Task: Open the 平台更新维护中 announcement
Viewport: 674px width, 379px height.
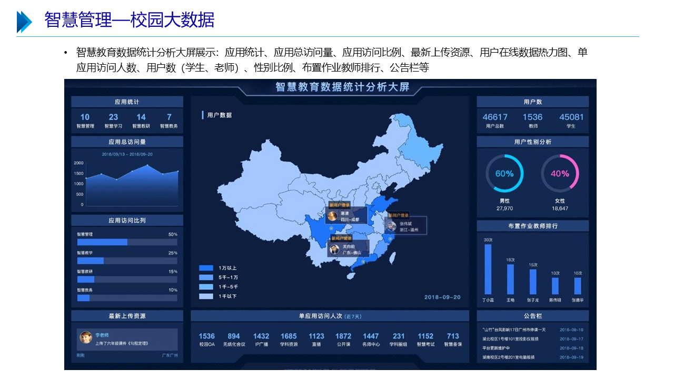Action: point(496,348)
